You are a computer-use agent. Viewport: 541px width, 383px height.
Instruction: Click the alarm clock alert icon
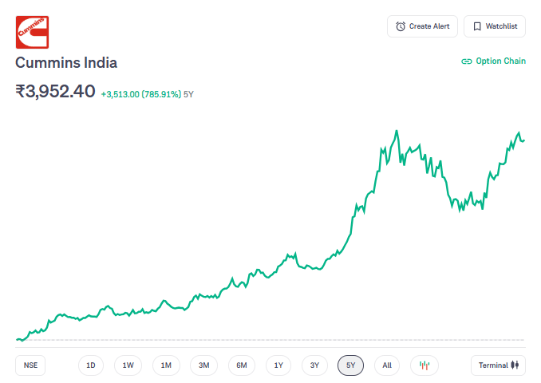(401, 26)
